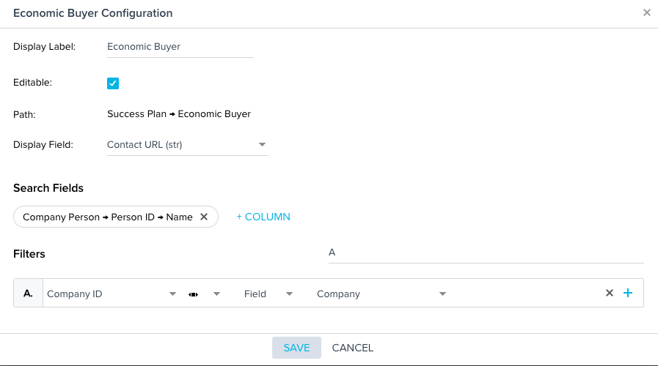Click the Success Plan path text
The width and height of the screenshot is (658, 366).
pyautogui.click(x=136, y=114)
